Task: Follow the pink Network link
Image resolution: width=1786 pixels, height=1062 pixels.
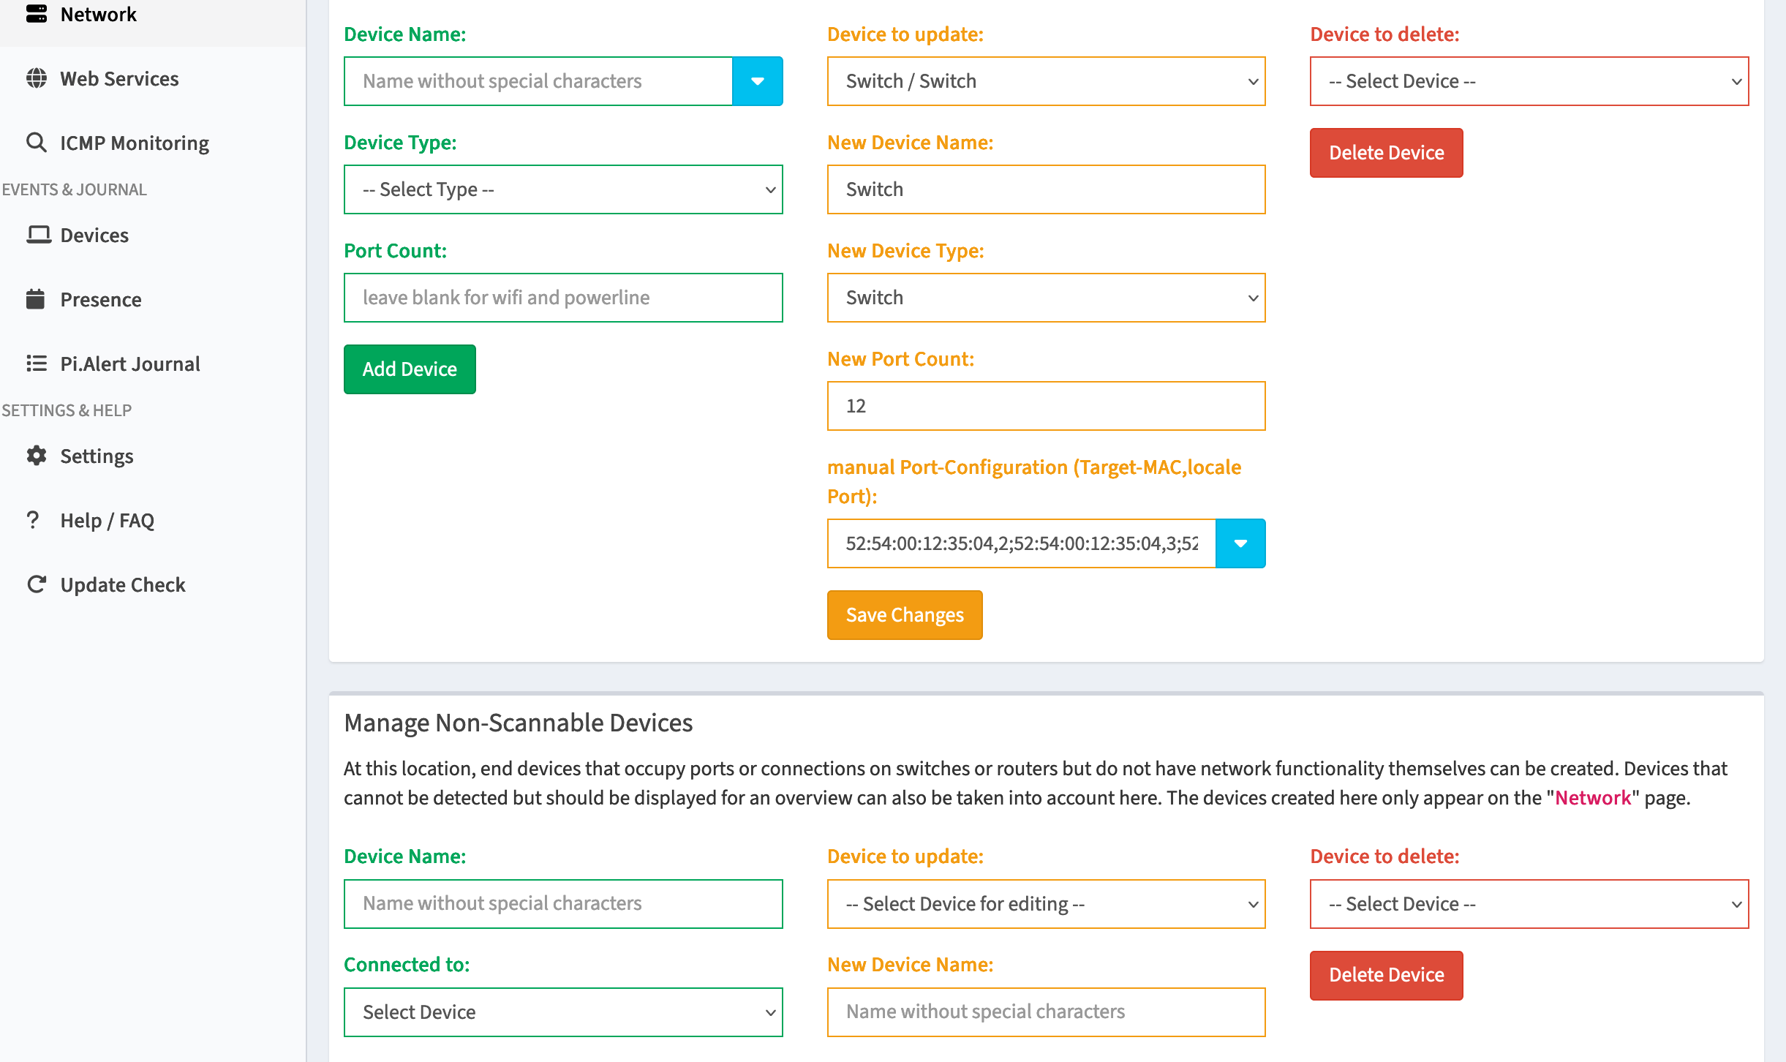Action: click(x=1592, y=798)
